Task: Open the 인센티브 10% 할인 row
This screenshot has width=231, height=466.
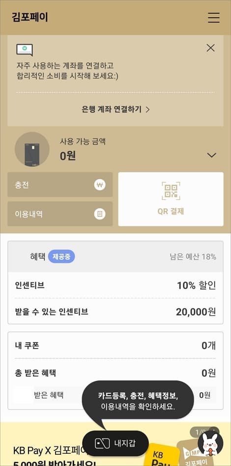Action: [115, 286]
